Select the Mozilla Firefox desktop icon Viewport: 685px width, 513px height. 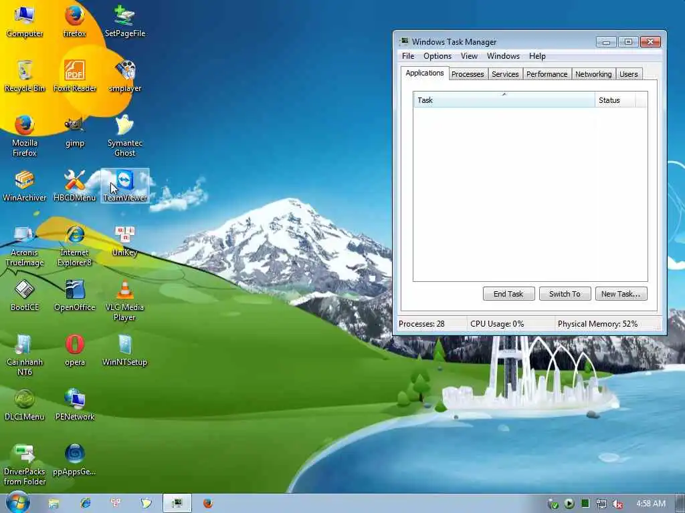coord(25,136)
